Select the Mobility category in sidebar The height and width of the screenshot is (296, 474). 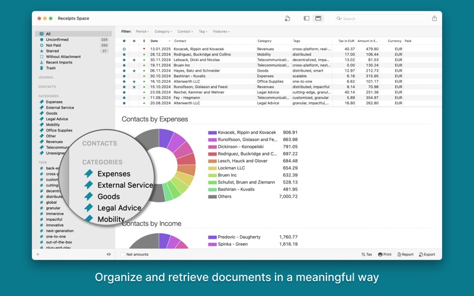53,125
